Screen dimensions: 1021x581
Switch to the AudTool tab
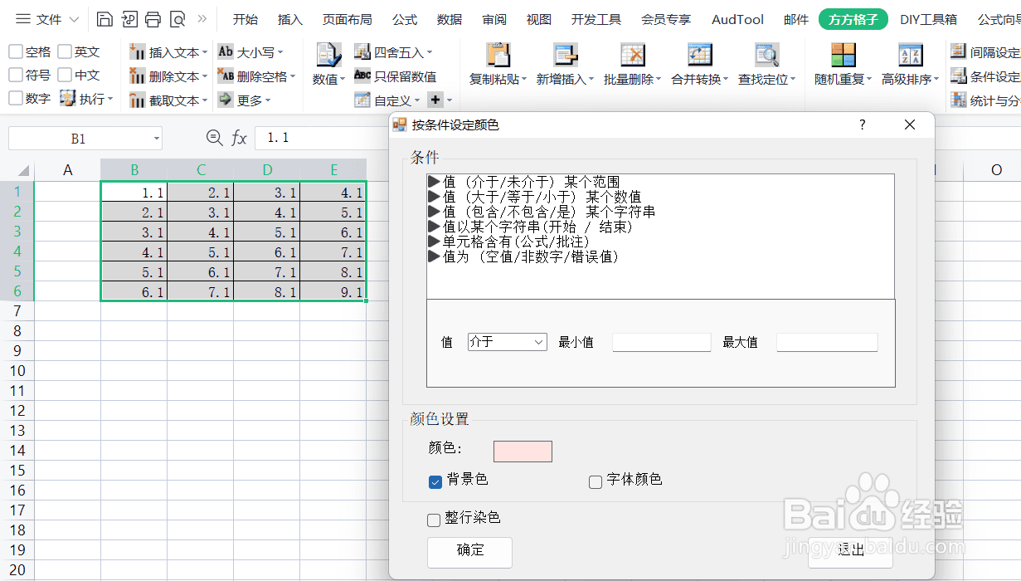click(737, 19)
